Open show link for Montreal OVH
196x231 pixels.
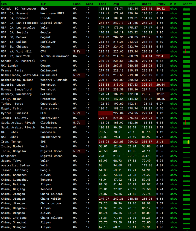[174, 61]
